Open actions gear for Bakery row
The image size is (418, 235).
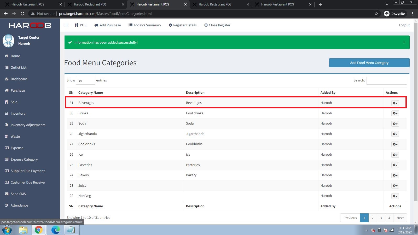pos(395,175)
